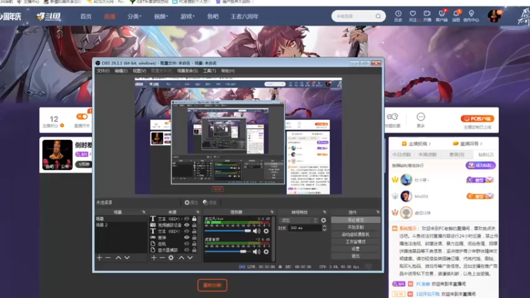Toggle the 直播开关 switch on Douyu page

pyautogui.click(x=82, y=117)
